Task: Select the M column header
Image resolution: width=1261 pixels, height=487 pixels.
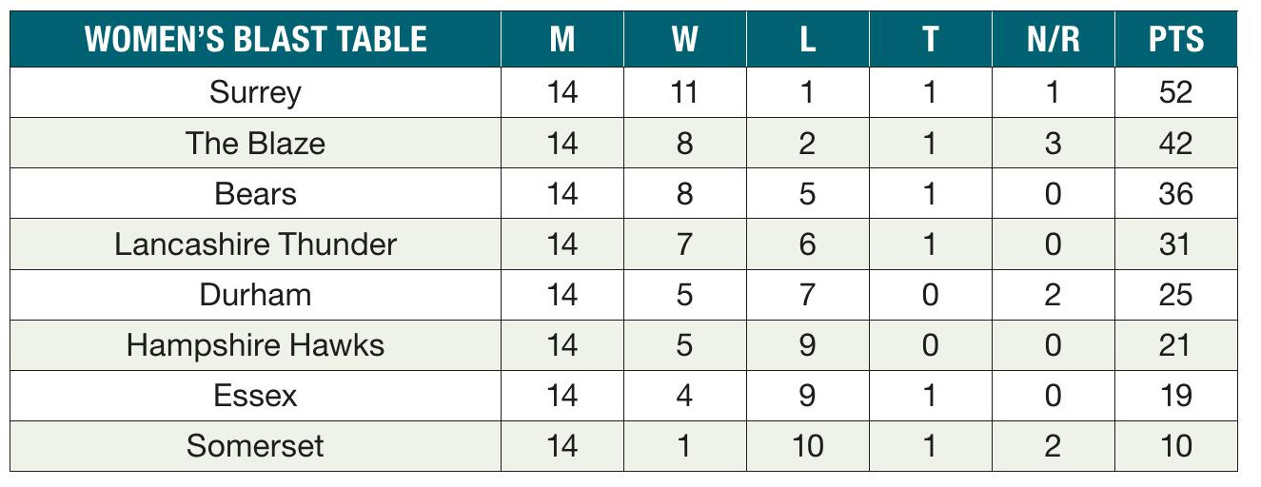Action: point(562,40)
